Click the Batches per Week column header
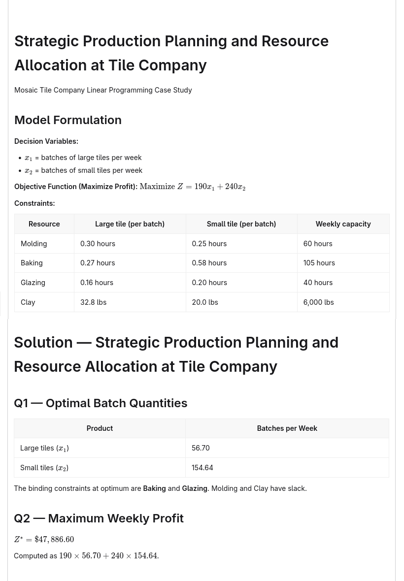 pyautogui.click(x=287, y=428)
